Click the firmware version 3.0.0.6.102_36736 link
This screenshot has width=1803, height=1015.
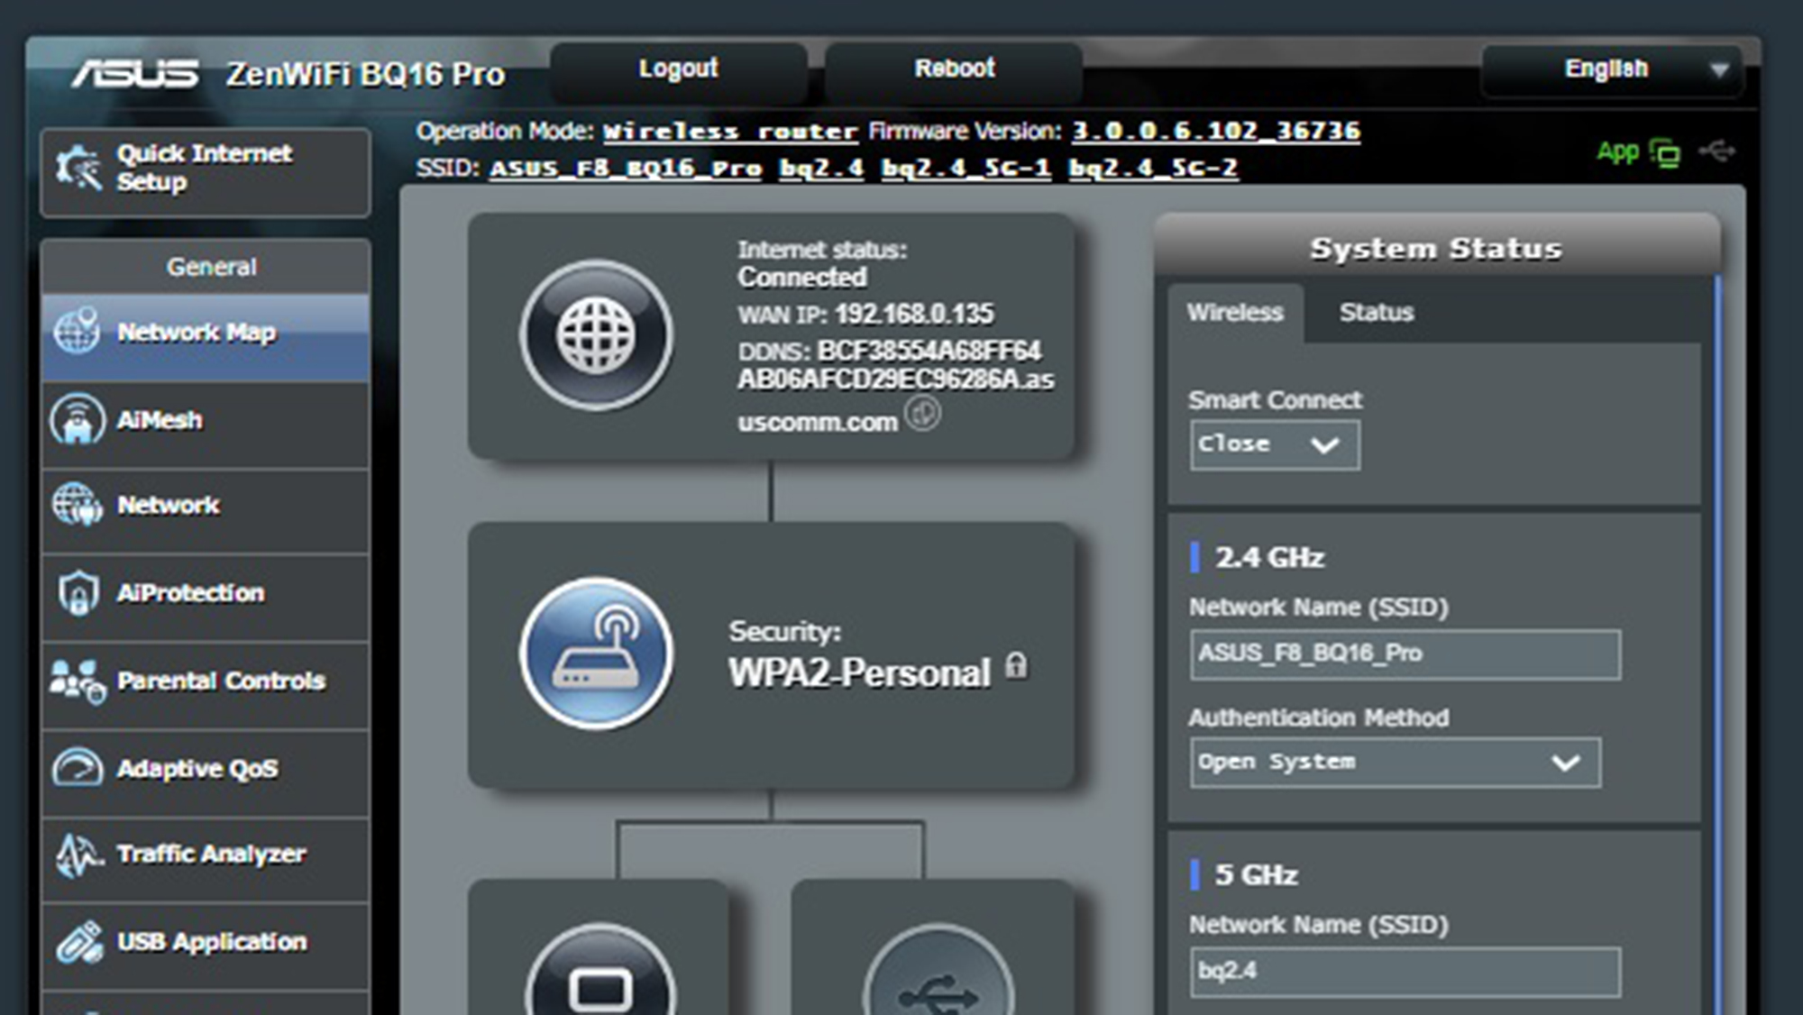[1216, 132]
